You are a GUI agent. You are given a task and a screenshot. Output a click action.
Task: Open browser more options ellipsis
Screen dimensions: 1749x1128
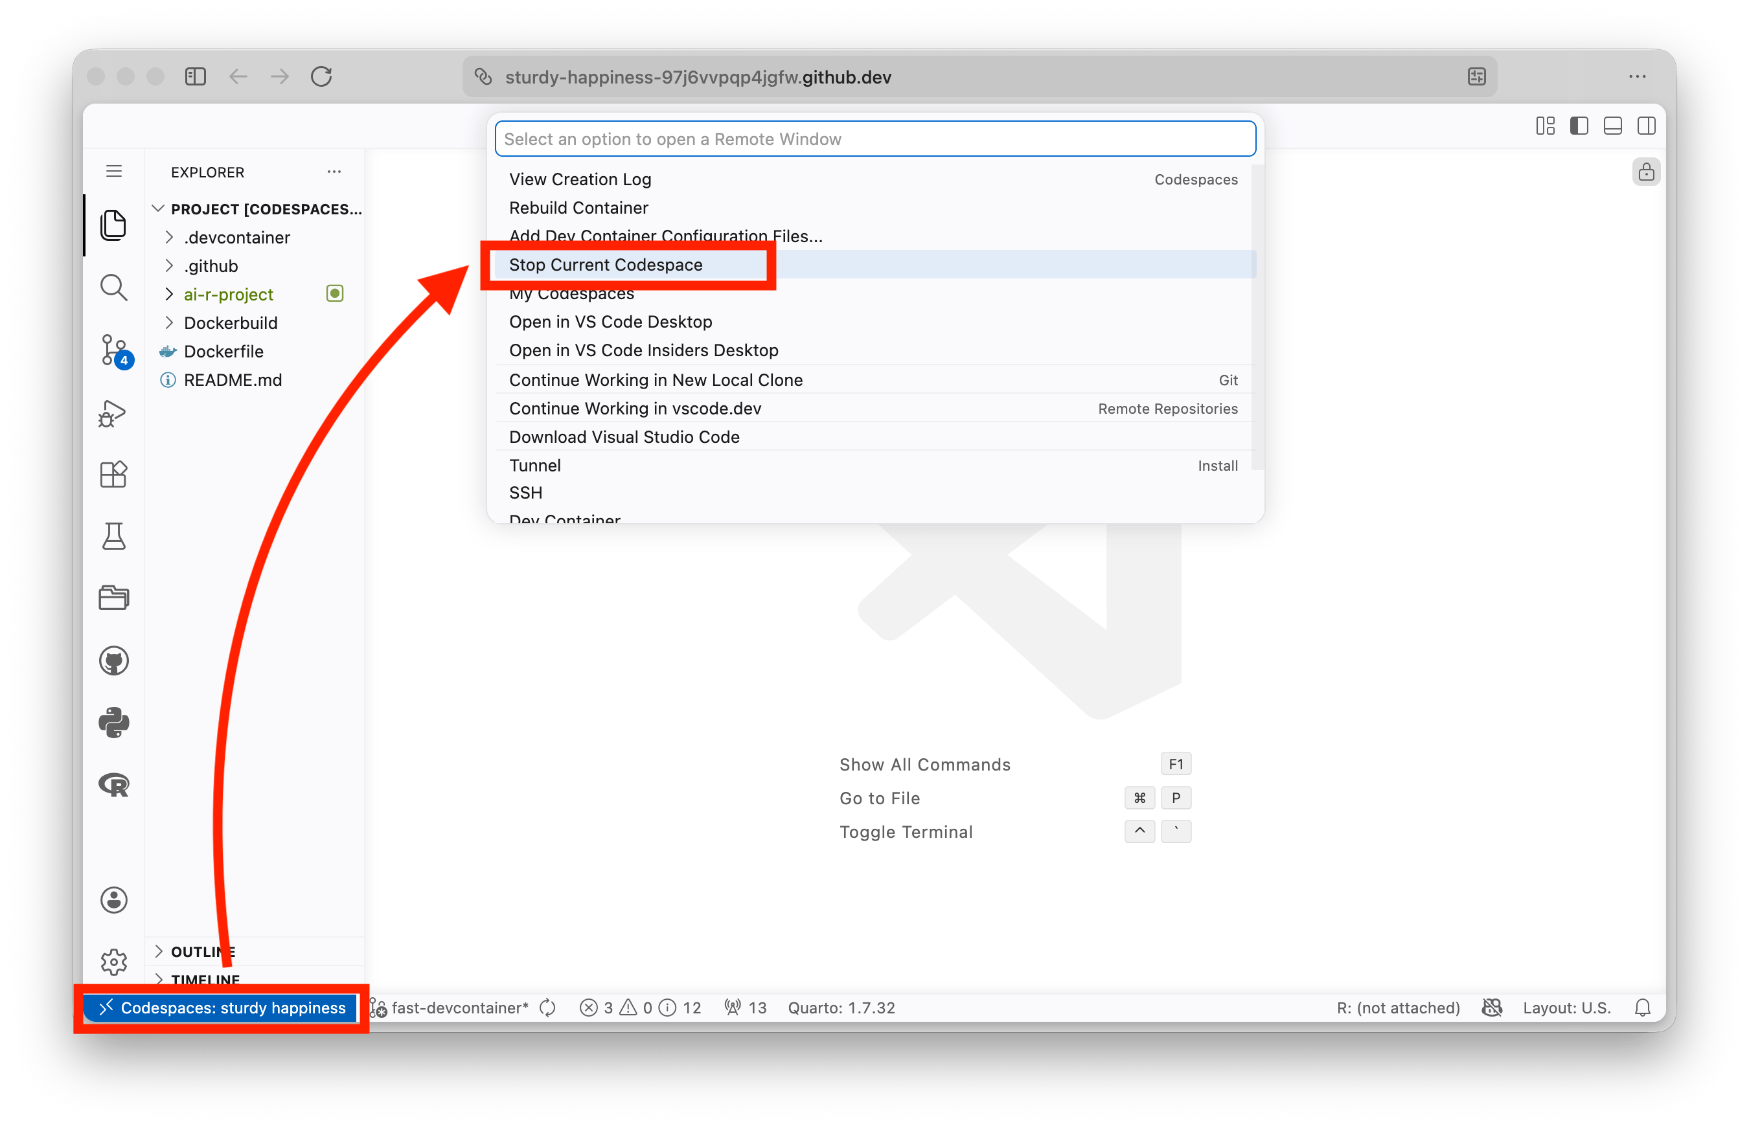pos(1638,77)
